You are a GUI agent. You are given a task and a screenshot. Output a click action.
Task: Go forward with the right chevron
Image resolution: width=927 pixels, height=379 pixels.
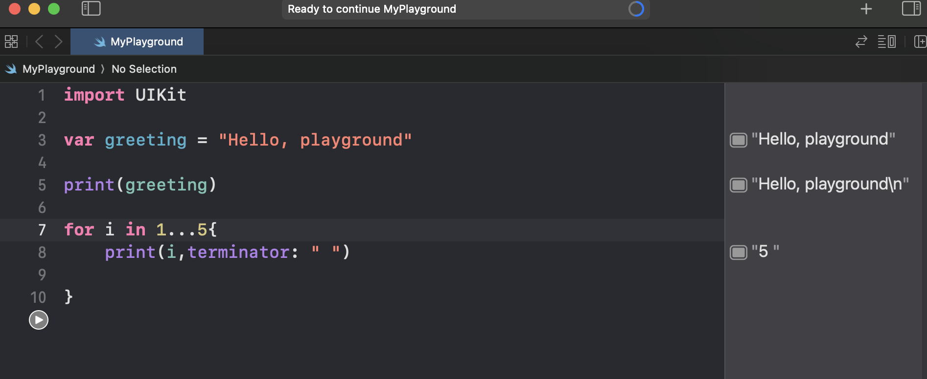(58, 42)
